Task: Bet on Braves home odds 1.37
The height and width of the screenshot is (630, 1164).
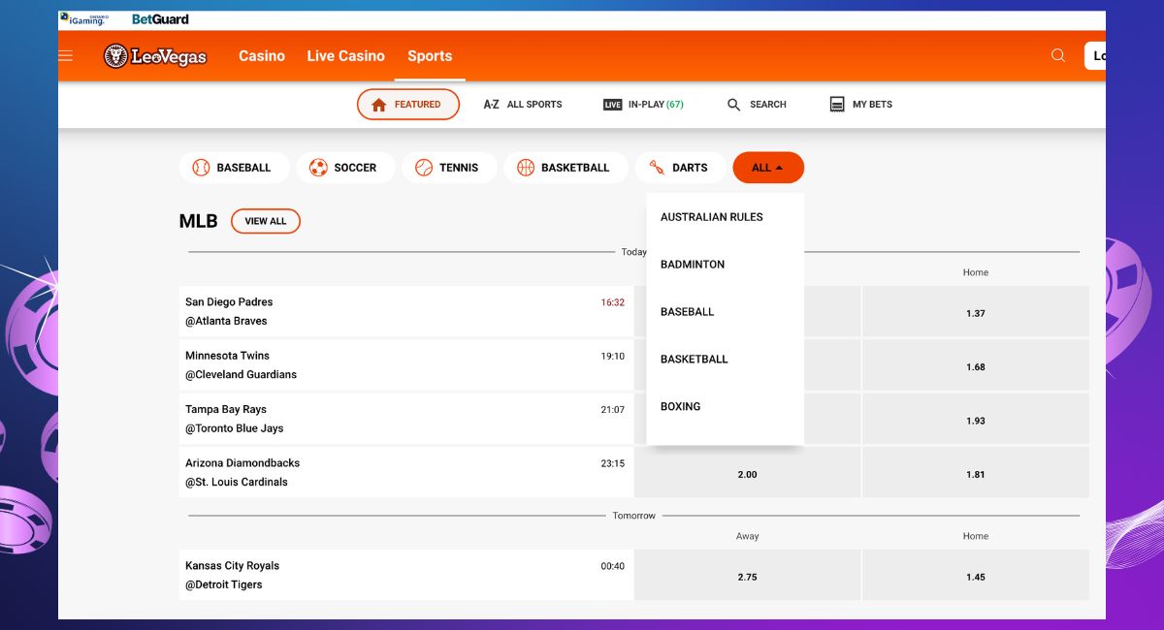Action: (976, 312)
